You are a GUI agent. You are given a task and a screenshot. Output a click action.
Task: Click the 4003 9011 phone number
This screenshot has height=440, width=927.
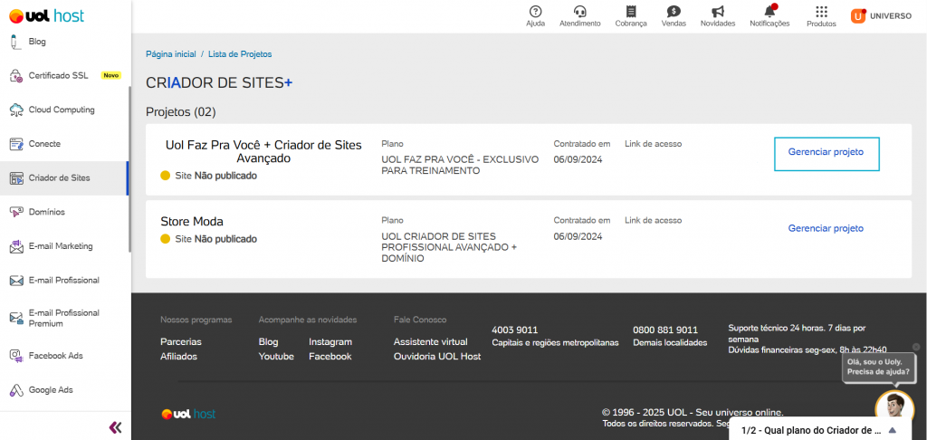tap(515, 330)
